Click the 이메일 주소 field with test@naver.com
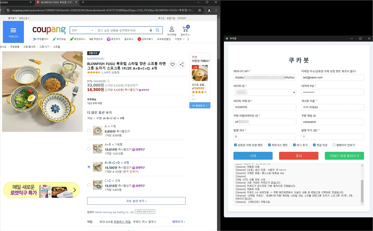Screen dimensions: 373x231 click(333, 77)
